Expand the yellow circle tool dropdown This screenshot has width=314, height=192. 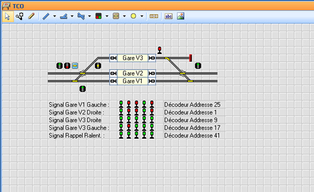[142, 16]
